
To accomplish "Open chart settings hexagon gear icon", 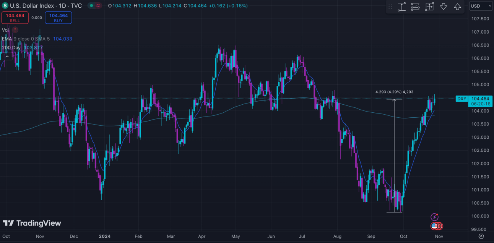I will [x=481, y=237].
